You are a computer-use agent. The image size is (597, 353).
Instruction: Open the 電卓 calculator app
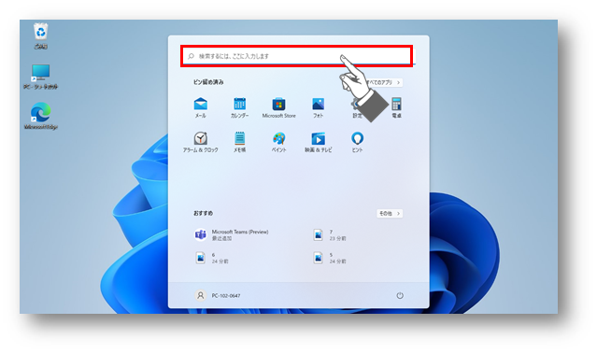coord(396,107)
